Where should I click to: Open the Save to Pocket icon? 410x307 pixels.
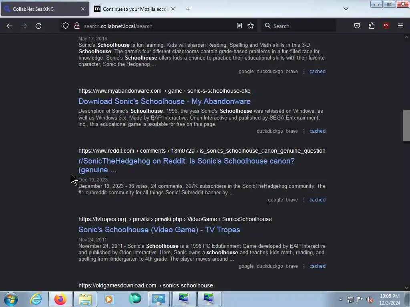coord(357,26)
